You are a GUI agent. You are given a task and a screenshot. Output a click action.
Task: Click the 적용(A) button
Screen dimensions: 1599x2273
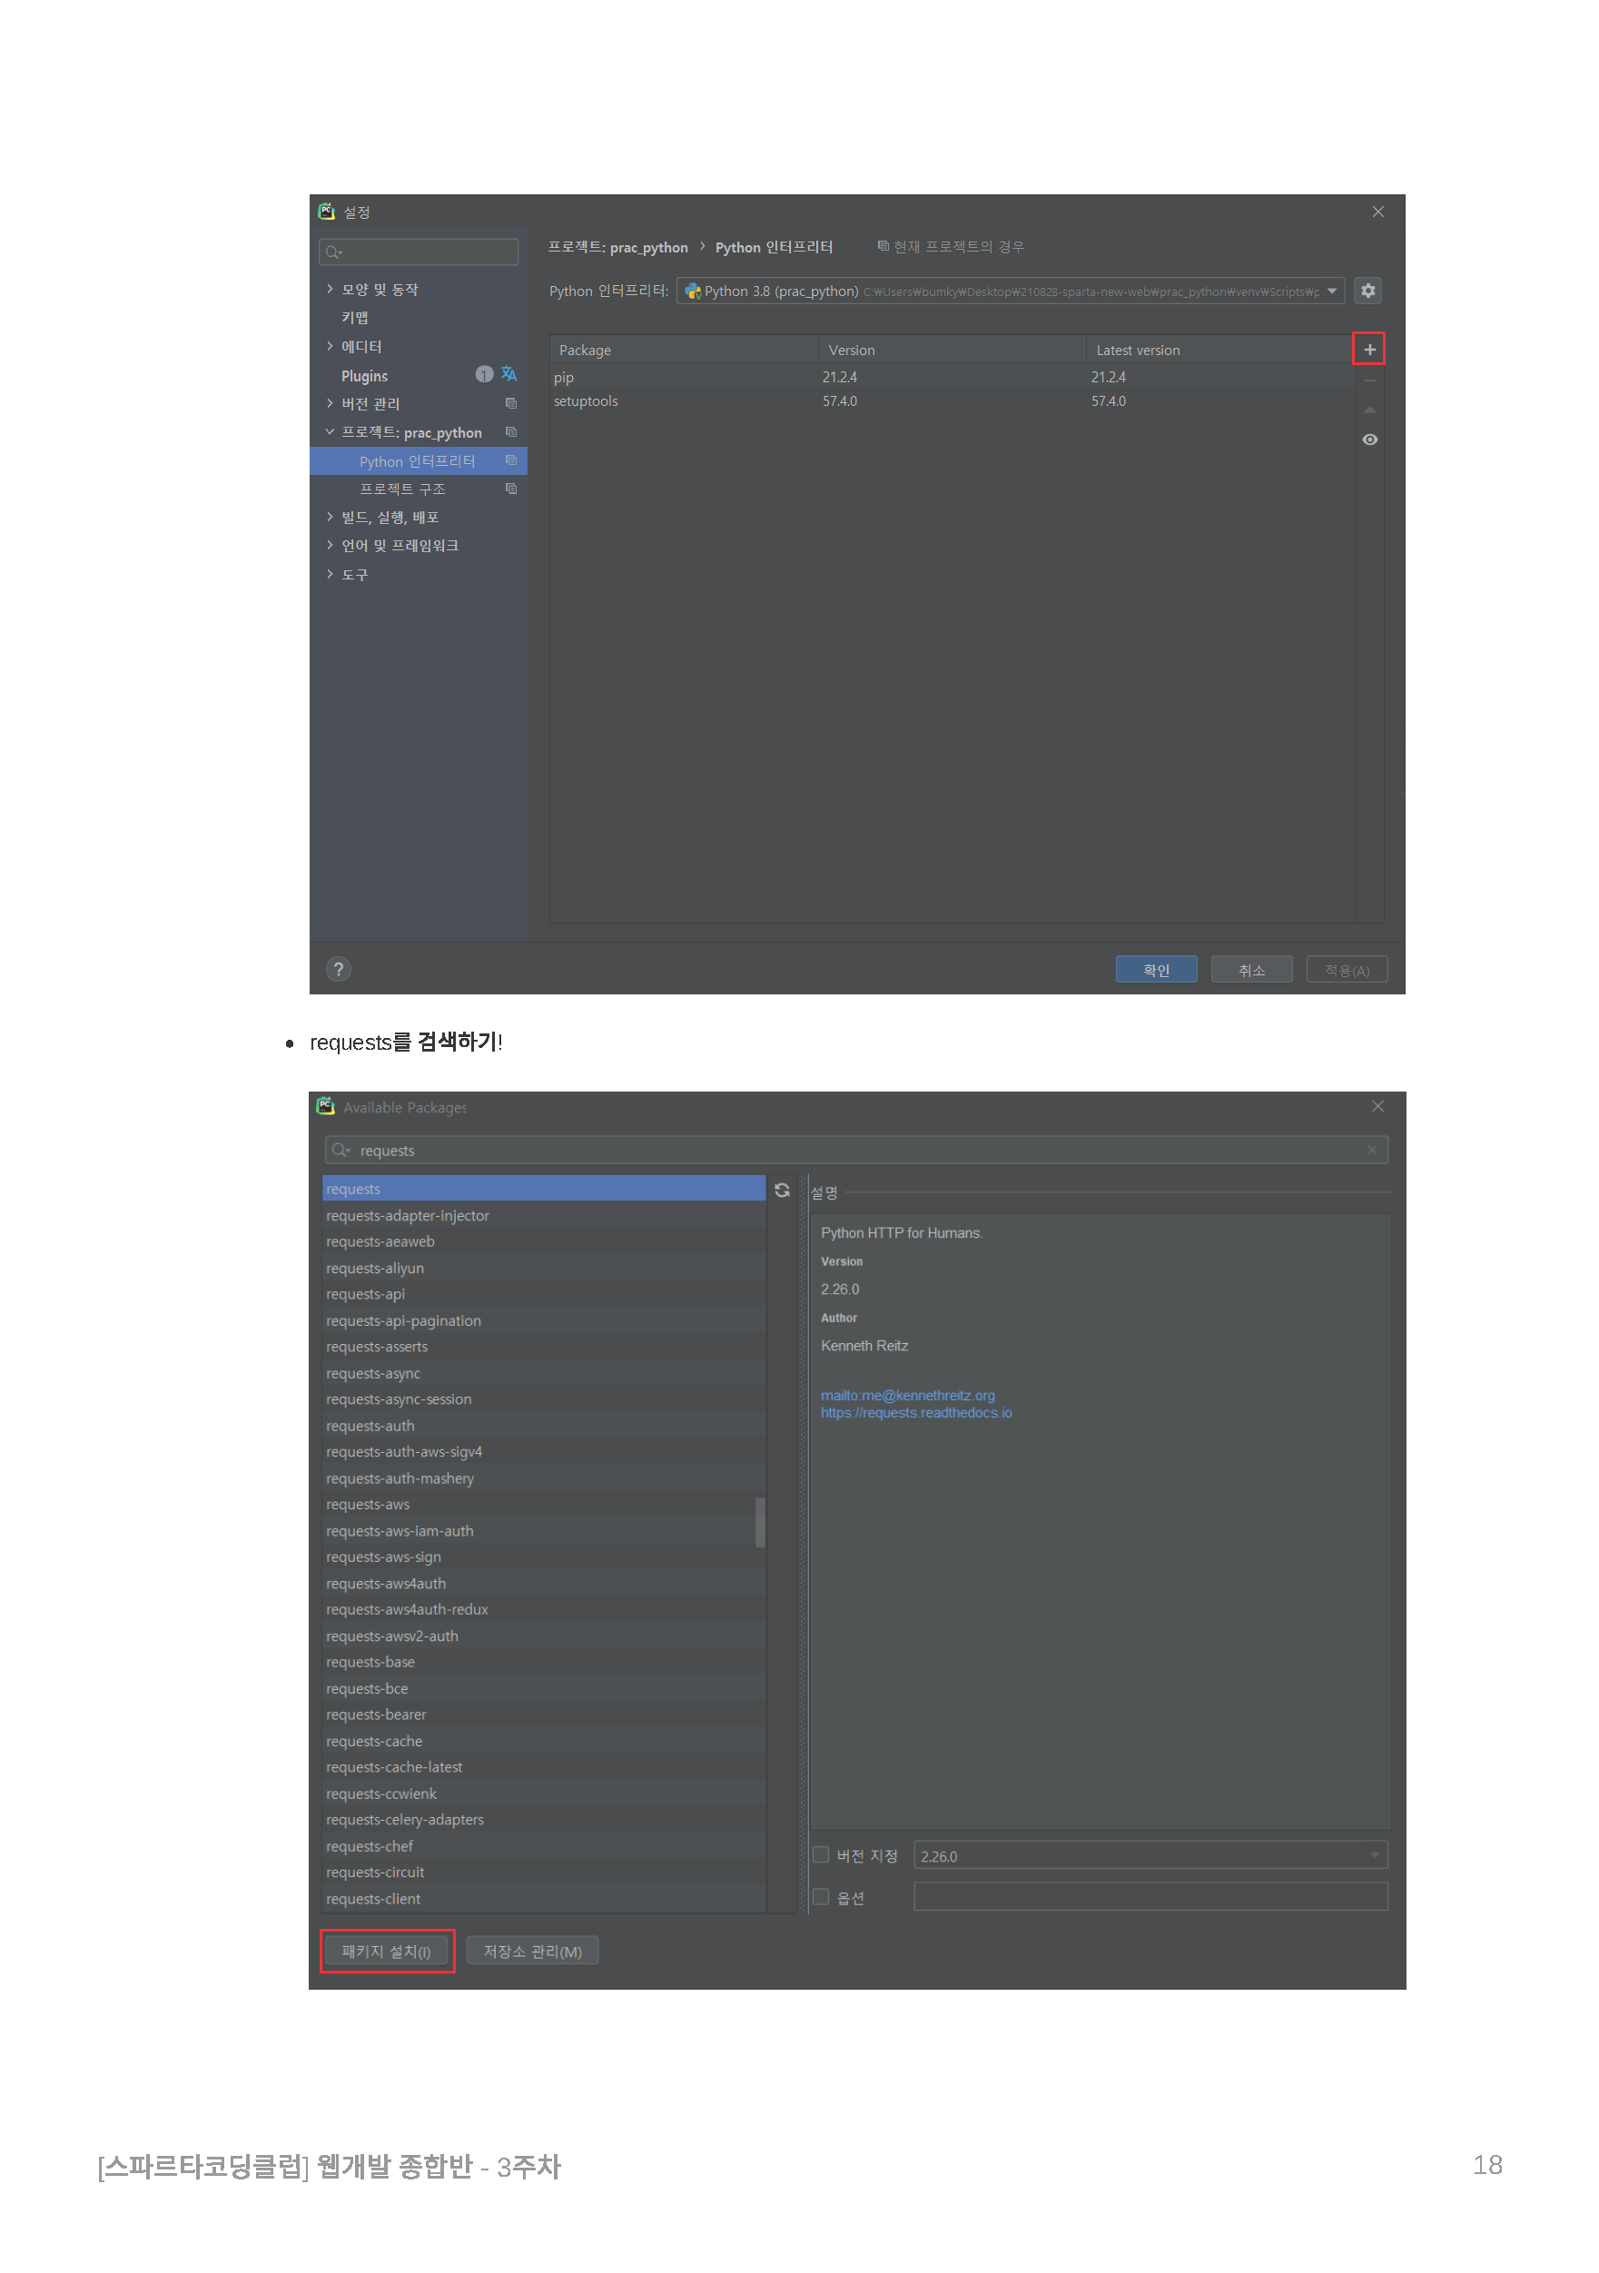coord(1347,969)
